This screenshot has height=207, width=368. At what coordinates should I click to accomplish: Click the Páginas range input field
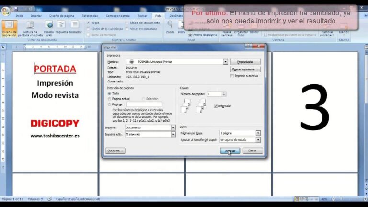pyautogui.click(x=144, y=104)
